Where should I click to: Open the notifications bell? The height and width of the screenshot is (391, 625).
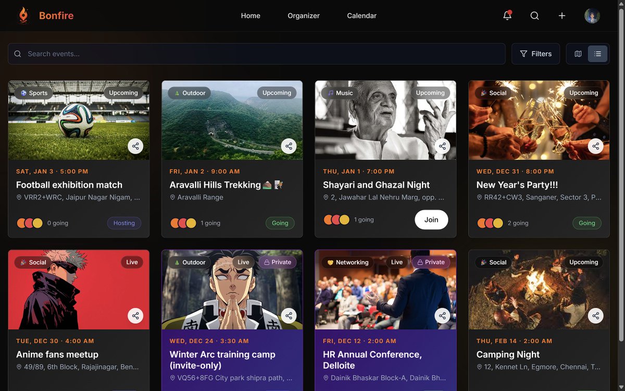coord(507,16)
